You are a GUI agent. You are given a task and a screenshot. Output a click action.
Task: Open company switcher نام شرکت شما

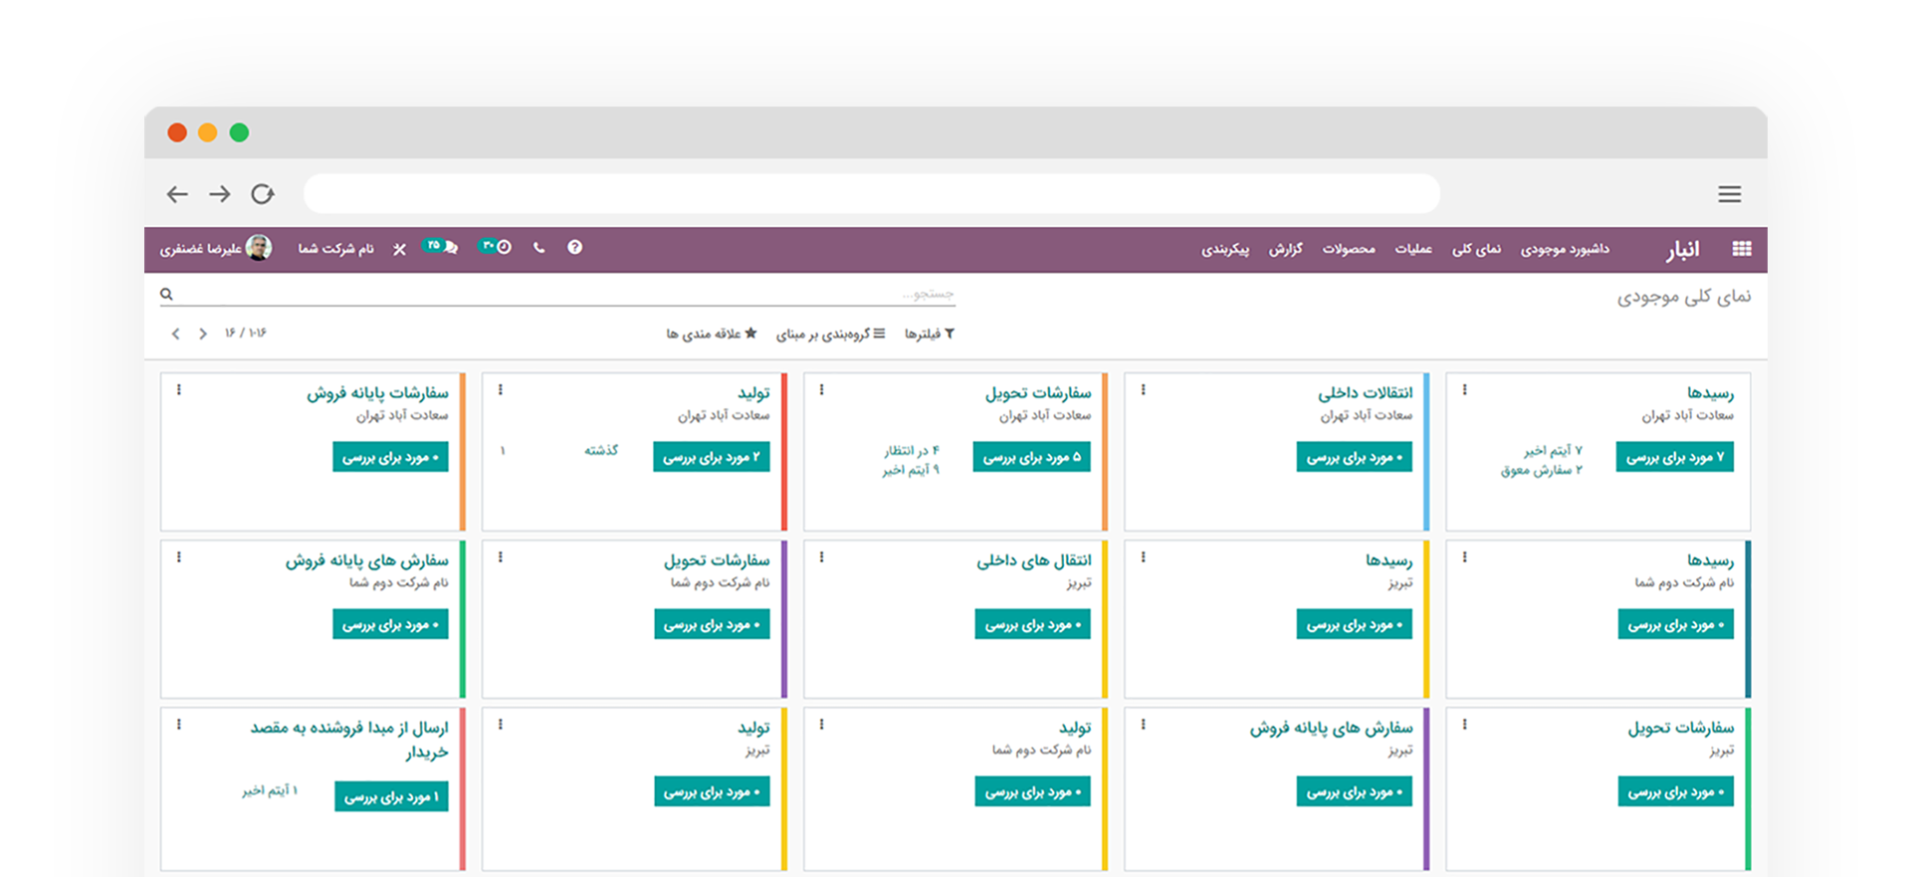point(336,249)
